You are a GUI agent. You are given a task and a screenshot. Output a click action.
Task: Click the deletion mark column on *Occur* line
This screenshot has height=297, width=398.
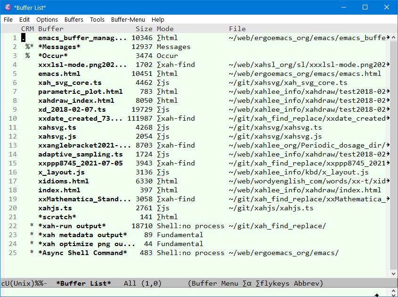22,55
